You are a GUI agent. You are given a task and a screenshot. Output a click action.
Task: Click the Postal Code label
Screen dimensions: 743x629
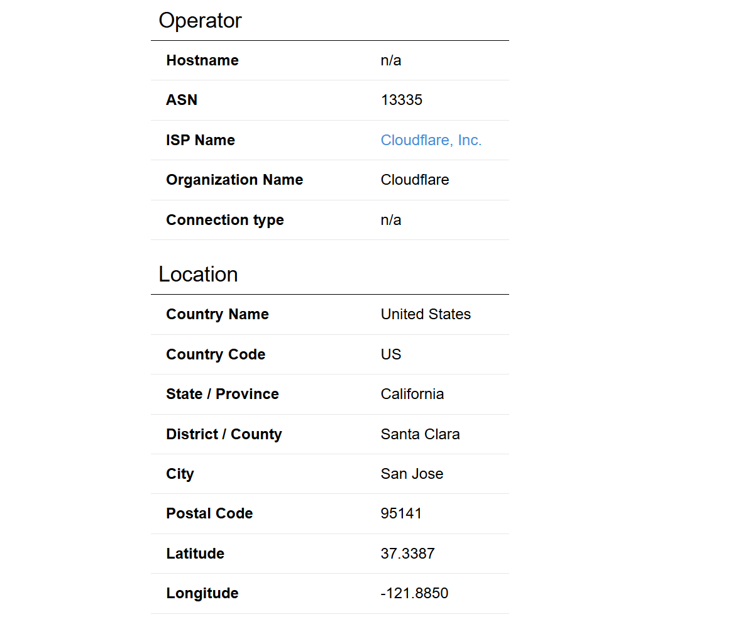click(x=209, y=513)
